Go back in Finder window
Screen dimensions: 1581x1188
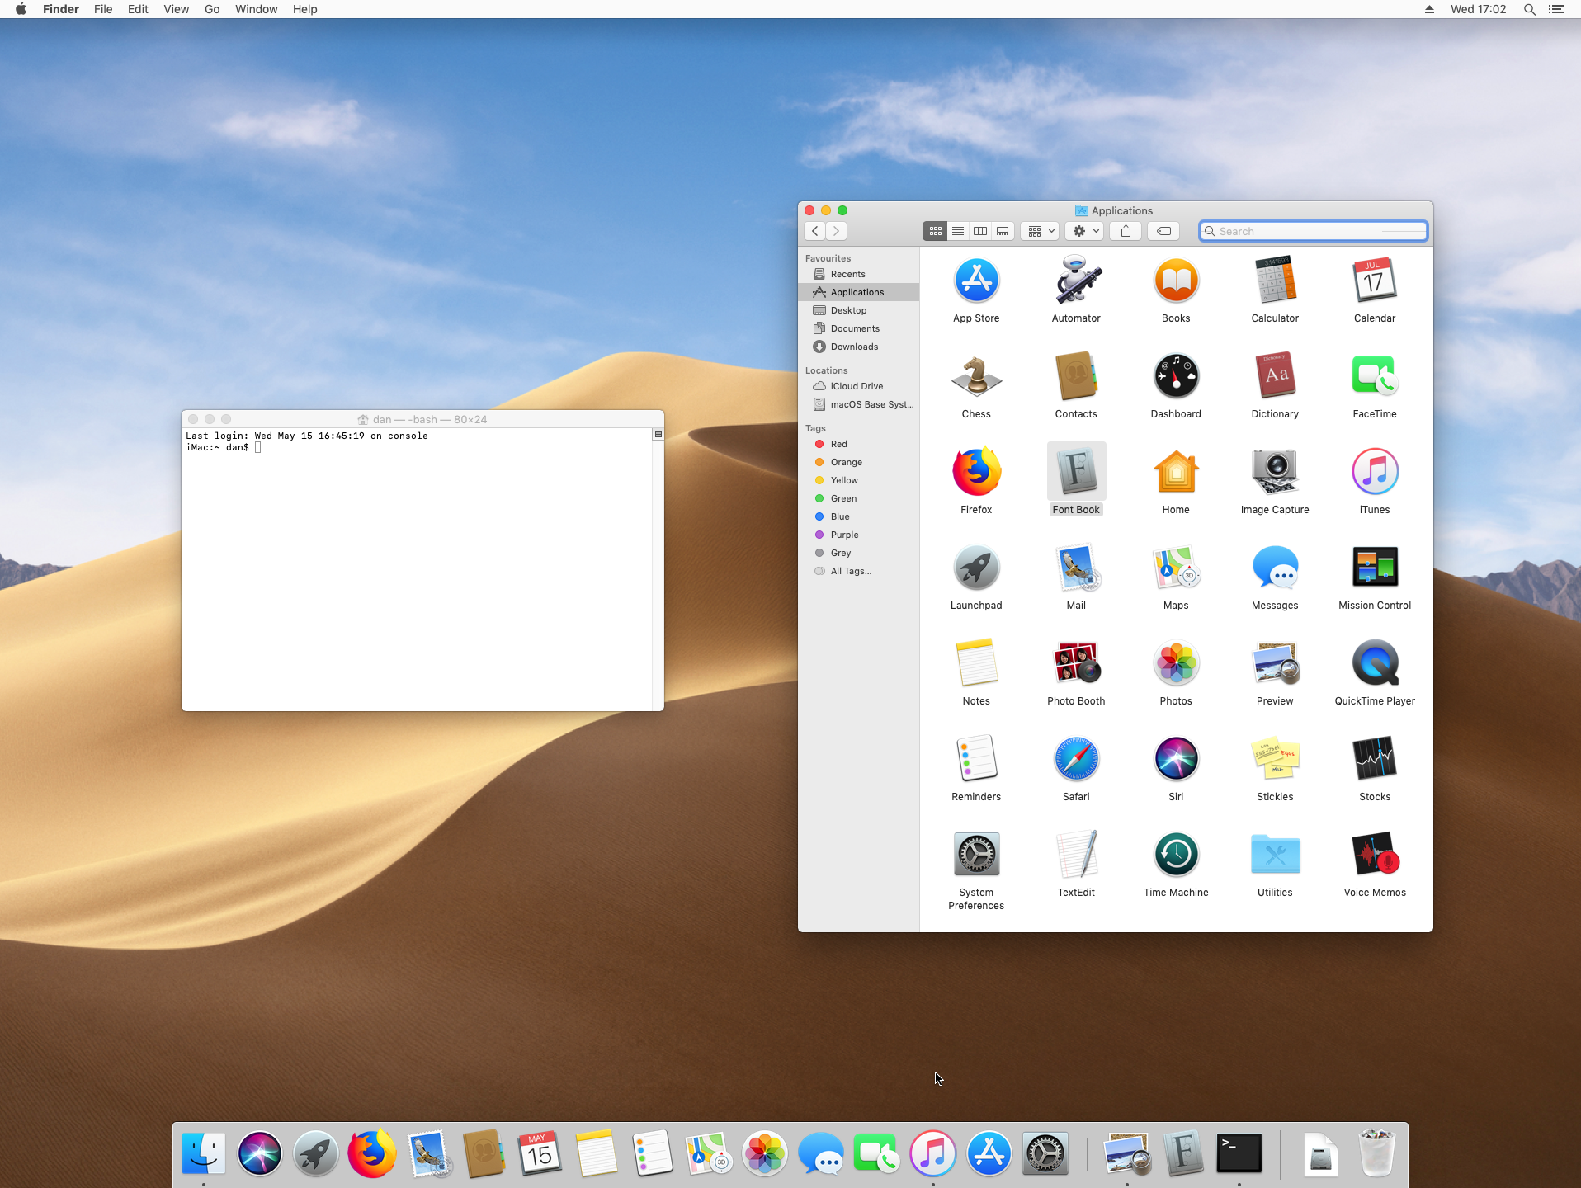pyautogui.click(x=815, y=231)
